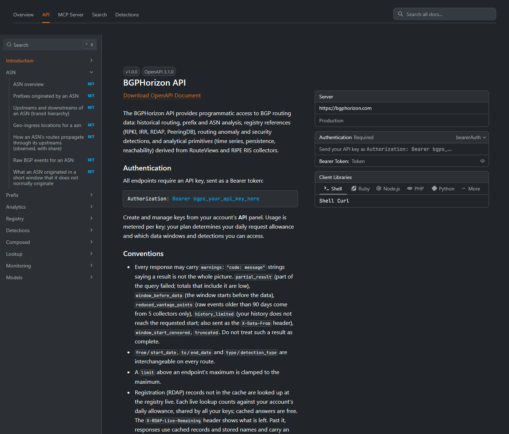This screenshot has width=509, height=434.
Task: Download the OpenAPI Document link
Action: [x=162, y=96]
